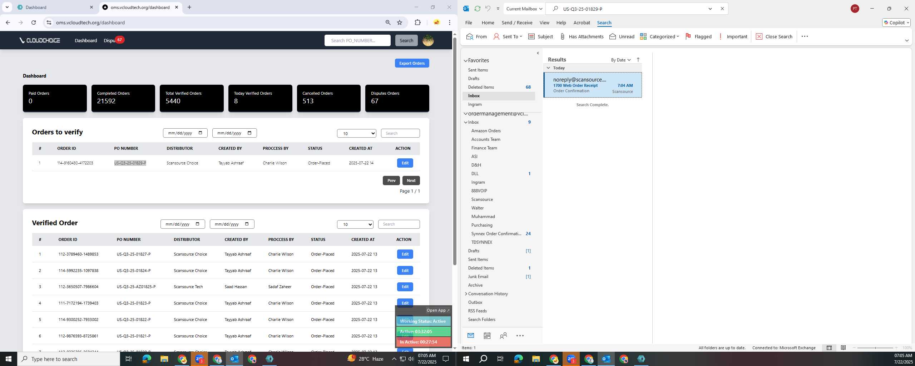
Task: Expand the Outlook ribbon chevron
Action: tap(907, 40)
